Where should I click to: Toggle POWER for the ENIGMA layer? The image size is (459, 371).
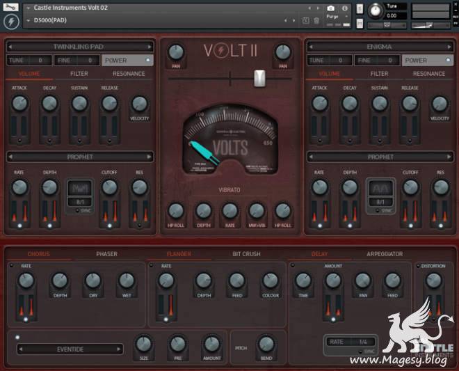point(428,60)
